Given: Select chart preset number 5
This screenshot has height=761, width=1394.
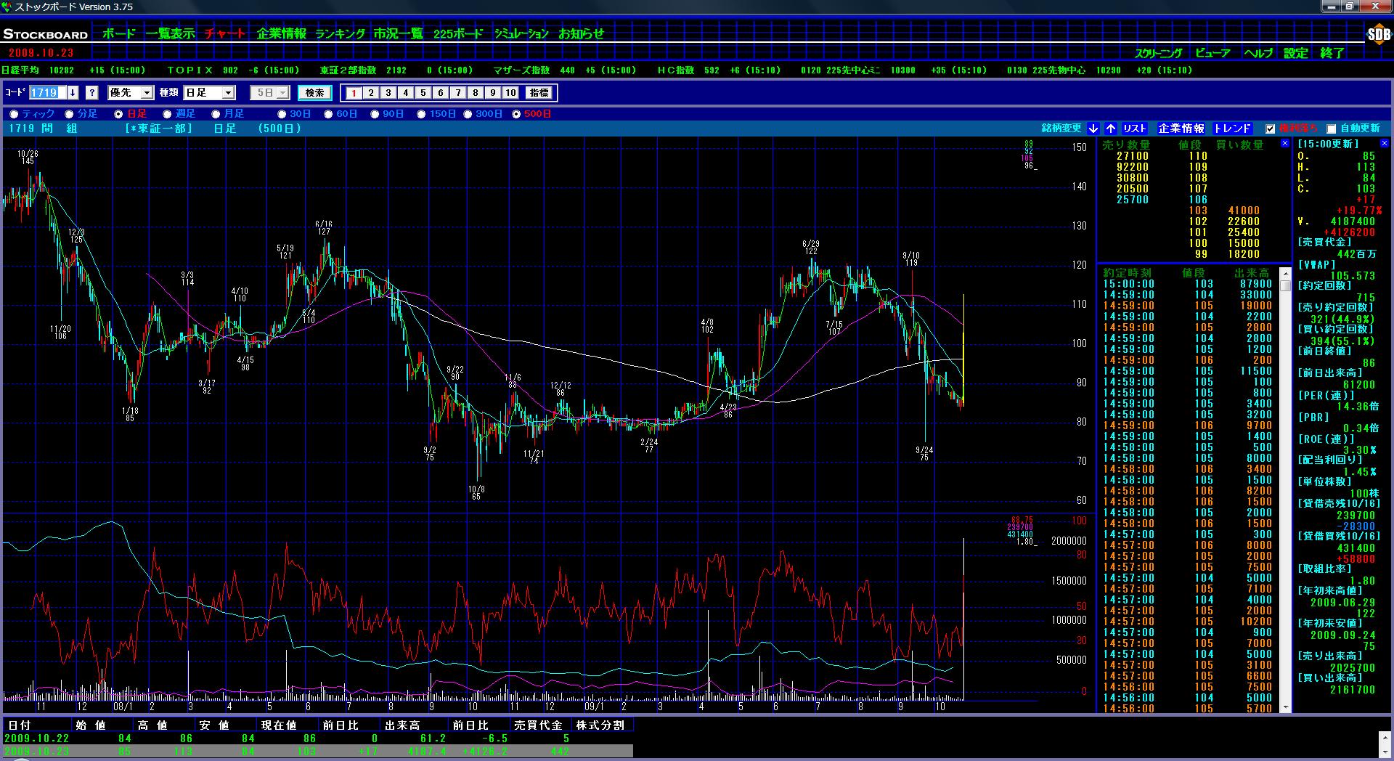Looking at the screenshot, I should pos(423,93).
